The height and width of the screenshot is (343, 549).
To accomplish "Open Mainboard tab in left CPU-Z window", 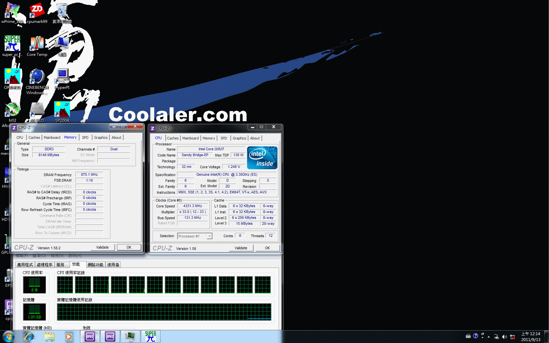I will (x=52, y=138).
